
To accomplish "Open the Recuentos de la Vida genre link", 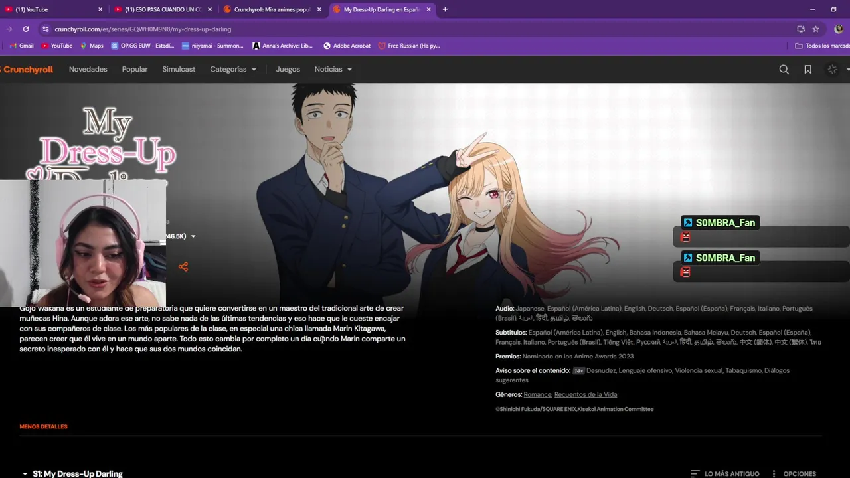I will 586,394.
